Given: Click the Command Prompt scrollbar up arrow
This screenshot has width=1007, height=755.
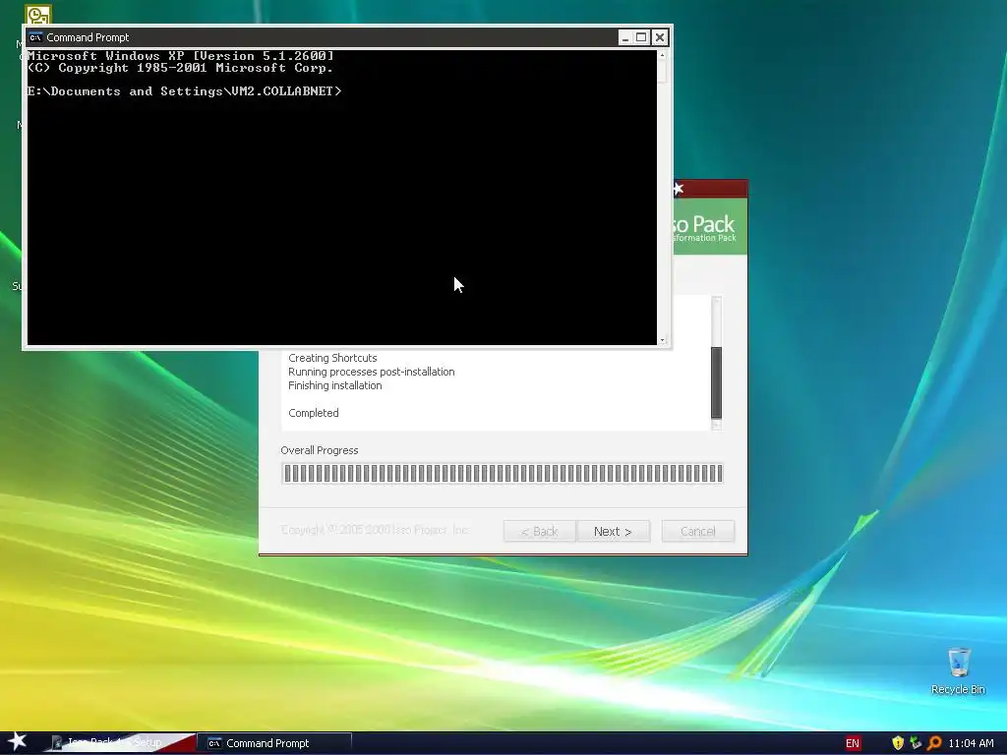Looking at the screenshot, I should [x=662, y=56].
